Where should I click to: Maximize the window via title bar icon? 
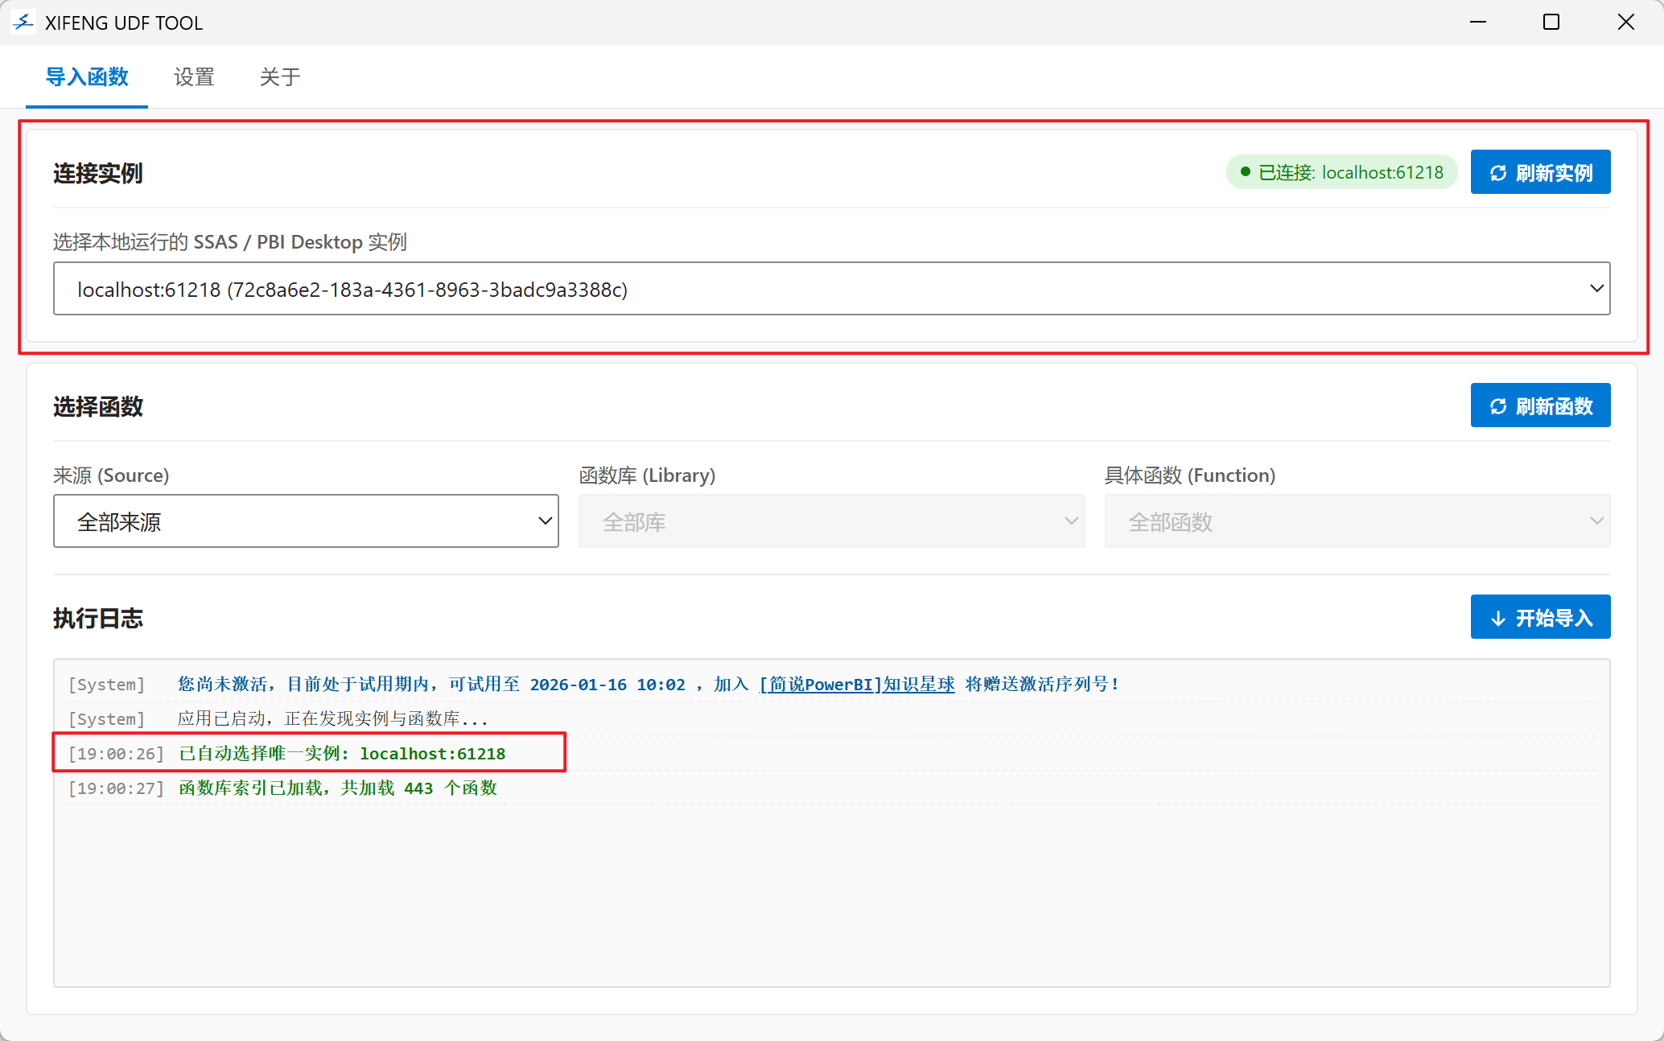1551,23
